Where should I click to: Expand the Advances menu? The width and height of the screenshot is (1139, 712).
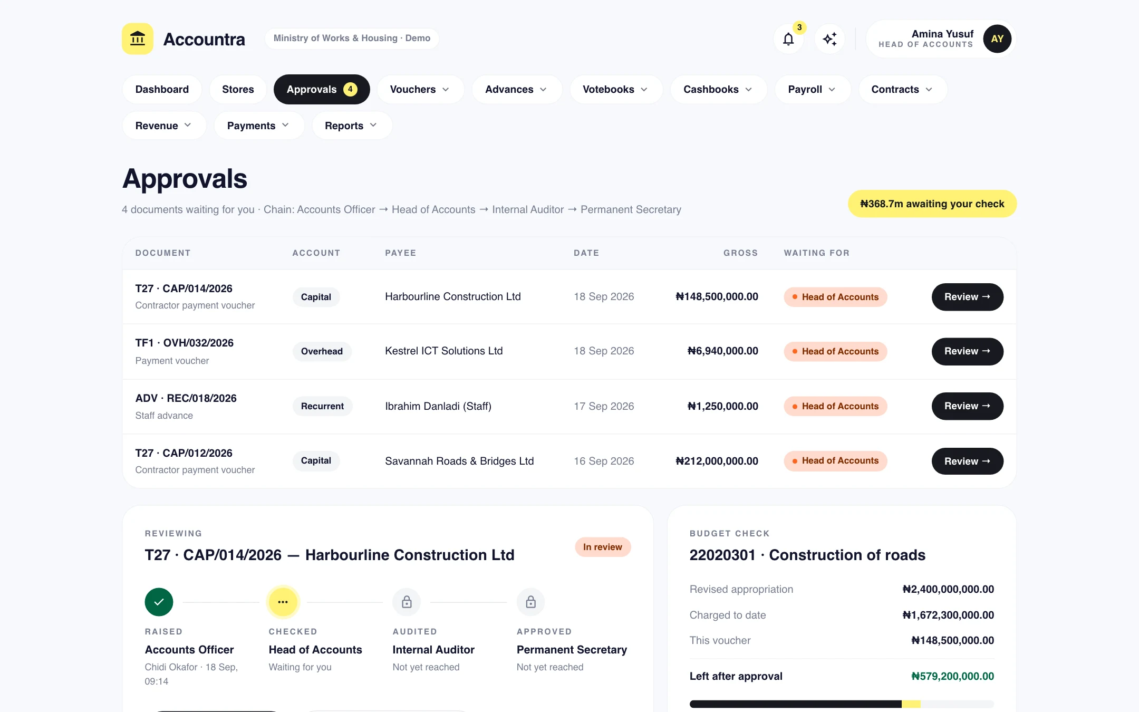coord(516,89)
